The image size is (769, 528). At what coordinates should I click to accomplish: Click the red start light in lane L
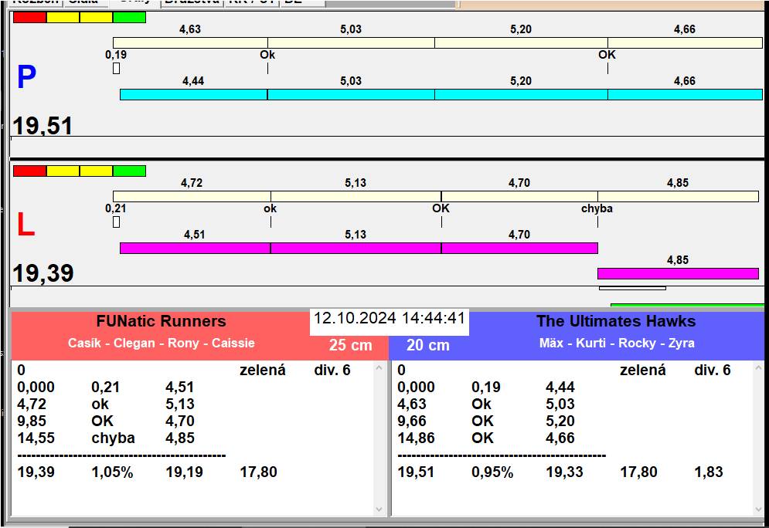[29, 171]
